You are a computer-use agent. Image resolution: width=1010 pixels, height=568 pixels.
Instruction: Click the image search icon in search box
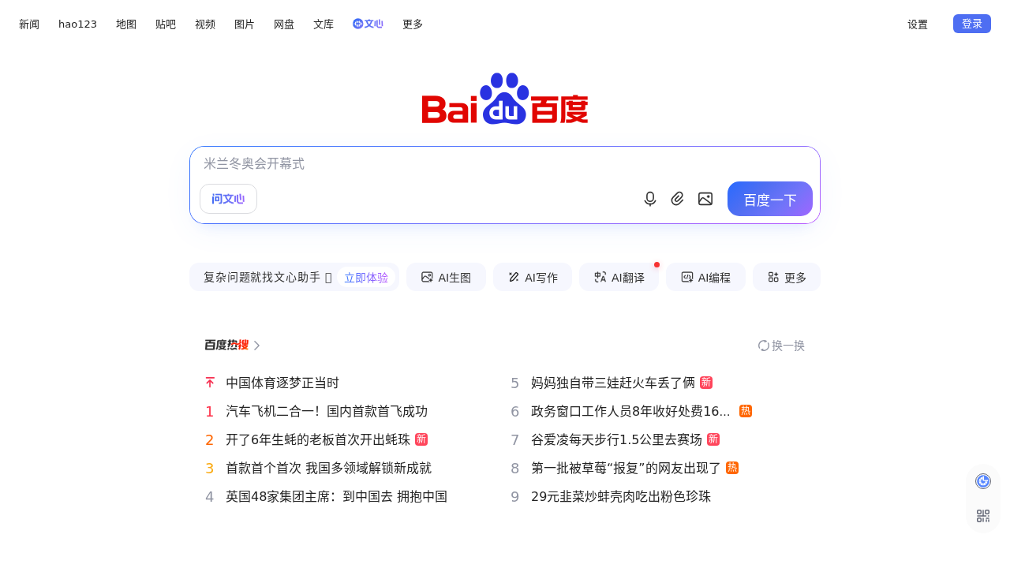(x=705, y=199)
